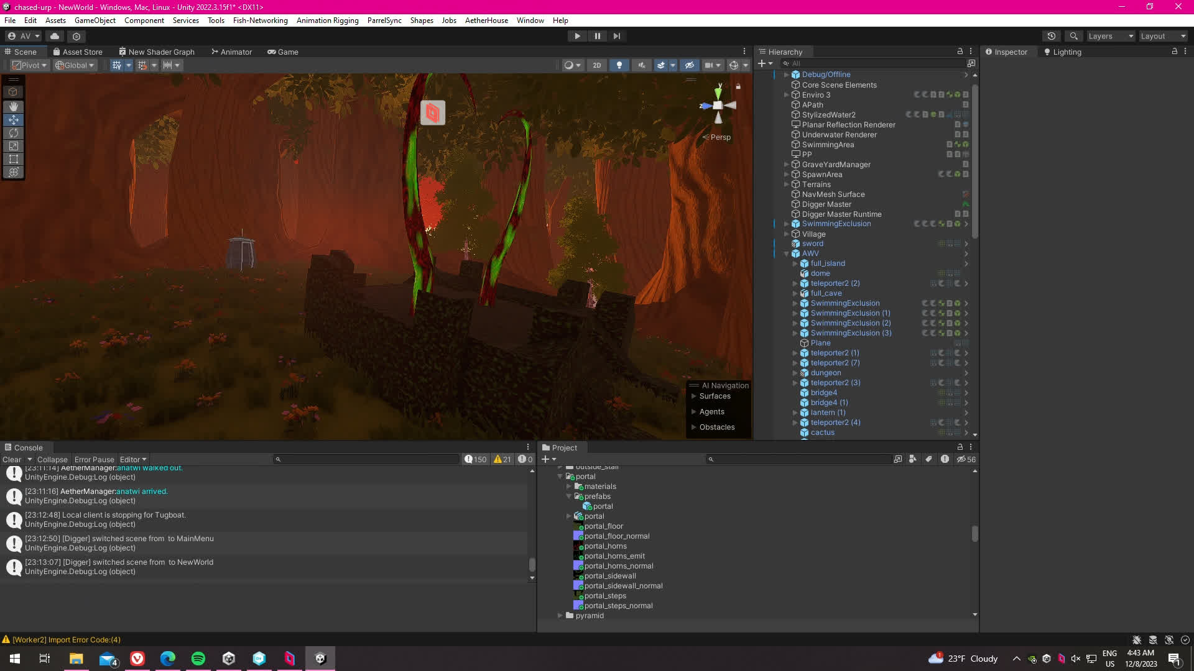Switch to the Animator tab
Viewport: 1194px width, 671px height.
pyautogui.click(x=231, y=52)
